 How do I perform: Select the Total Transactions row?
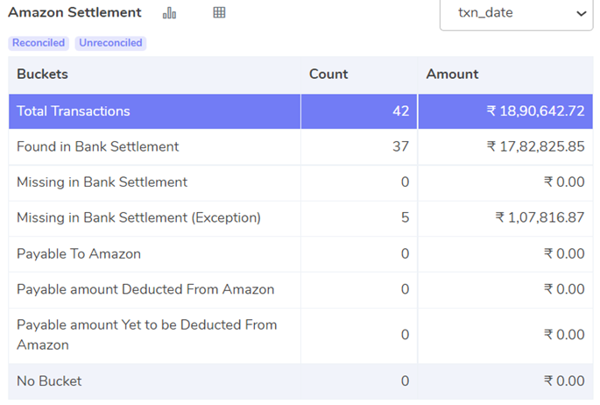click(300, 111)
